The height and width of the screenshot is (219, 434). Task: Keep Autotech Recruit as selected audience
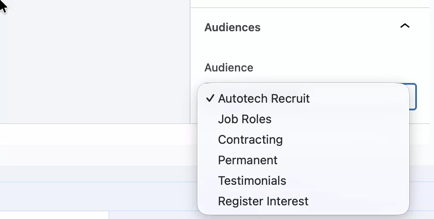coord(264,98)
